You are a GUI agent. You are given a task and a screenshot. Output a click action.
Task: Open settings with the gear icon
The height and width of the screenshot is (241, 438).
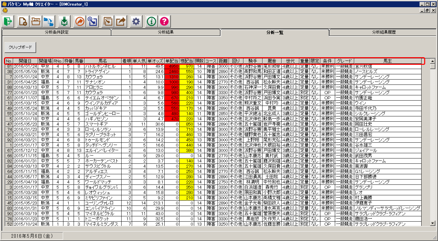136,22
